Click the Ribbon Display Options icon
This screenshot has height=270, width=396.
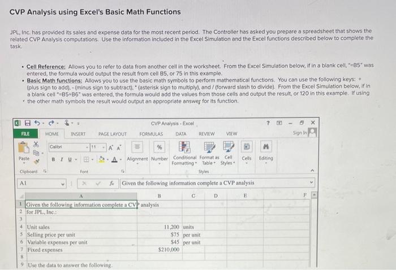click(x=279, y=123)
